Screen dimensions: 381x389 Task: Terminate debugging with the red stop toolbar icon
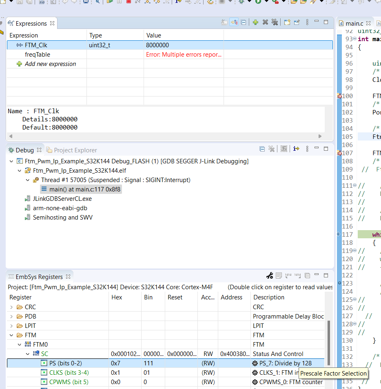coord(128,3)
